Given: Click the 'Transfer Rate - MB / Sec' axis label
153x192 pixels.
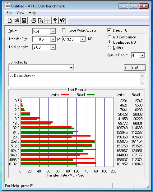Looking at the screenshot, I should [x=65, y=175].
